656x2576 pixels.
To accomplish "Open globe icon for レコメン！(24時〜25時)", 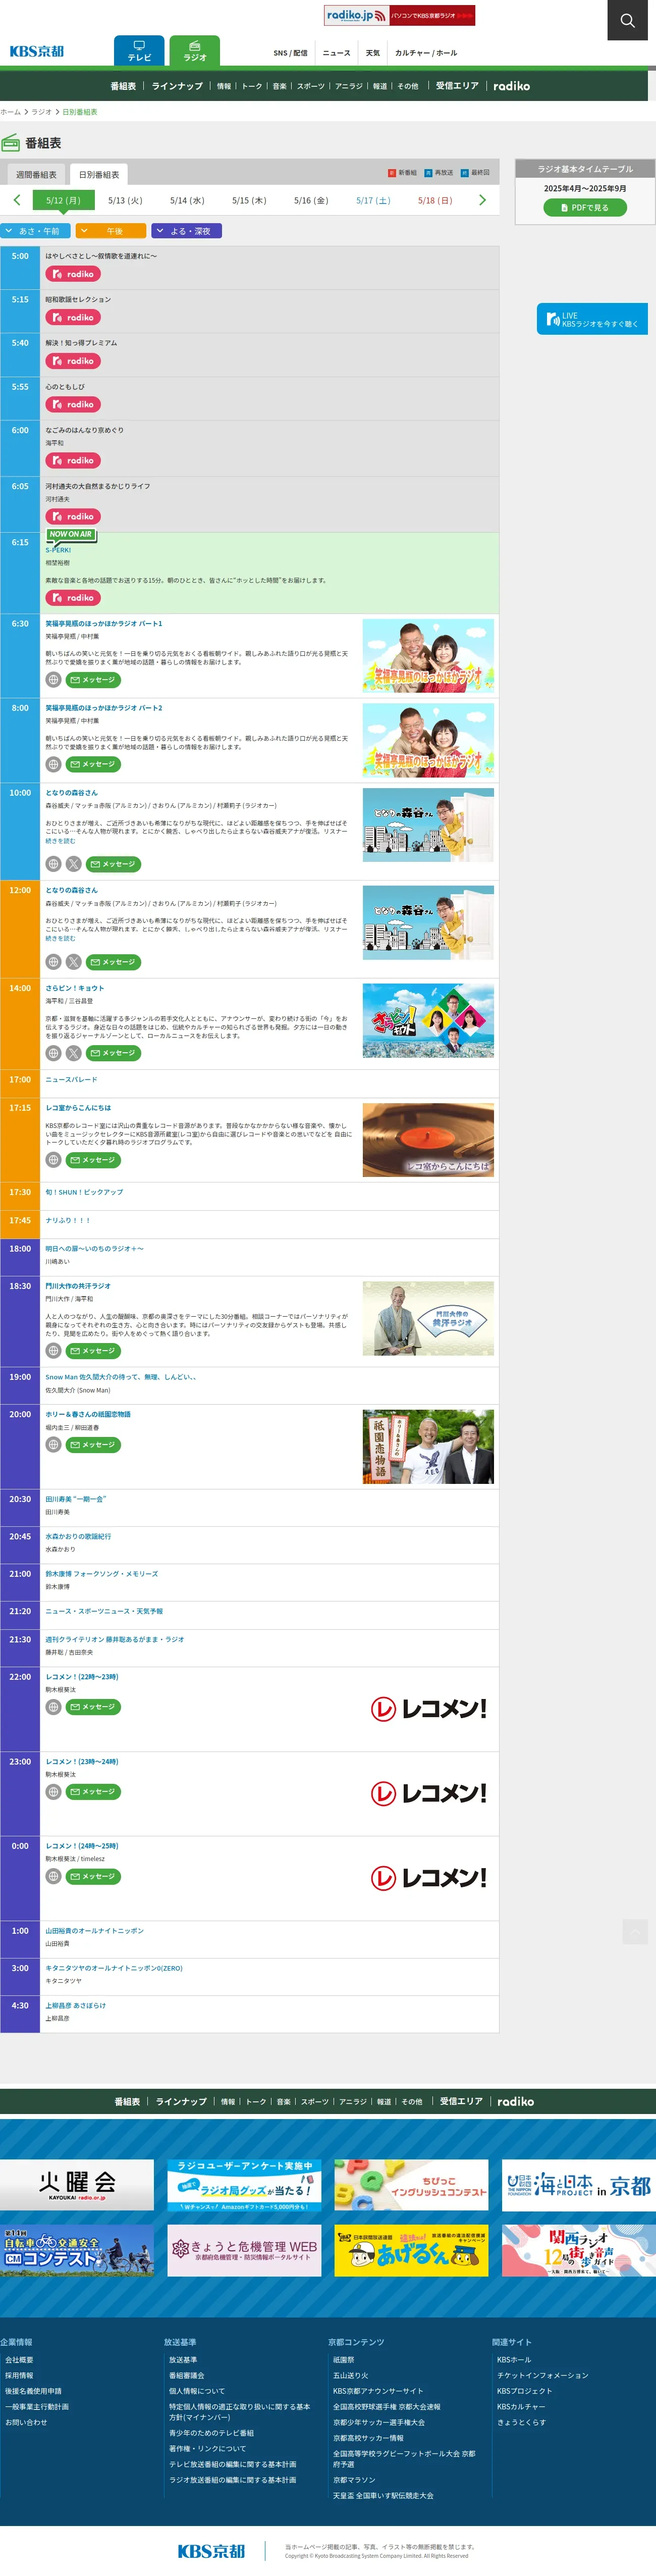I will click(x=54, y=1876).
